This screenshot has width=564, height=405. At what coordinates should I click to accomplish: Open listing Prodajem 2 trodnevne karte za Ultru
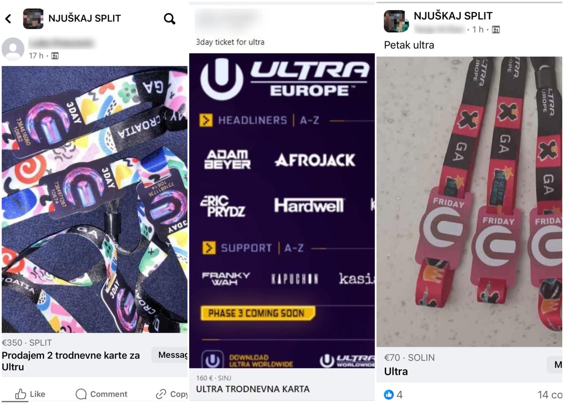[71, 361]
